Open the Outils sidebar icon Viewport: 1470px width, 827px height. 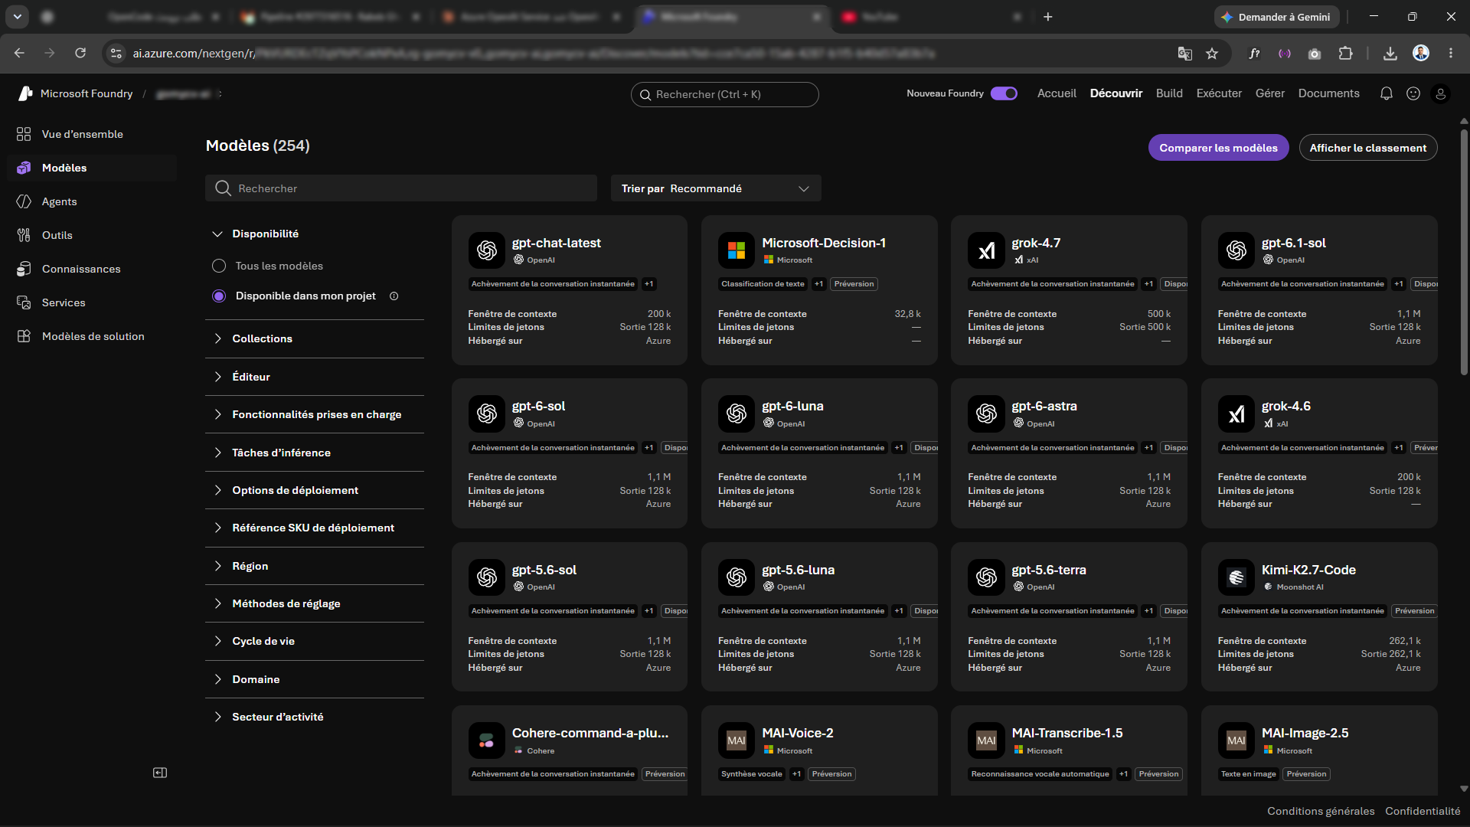24,235
